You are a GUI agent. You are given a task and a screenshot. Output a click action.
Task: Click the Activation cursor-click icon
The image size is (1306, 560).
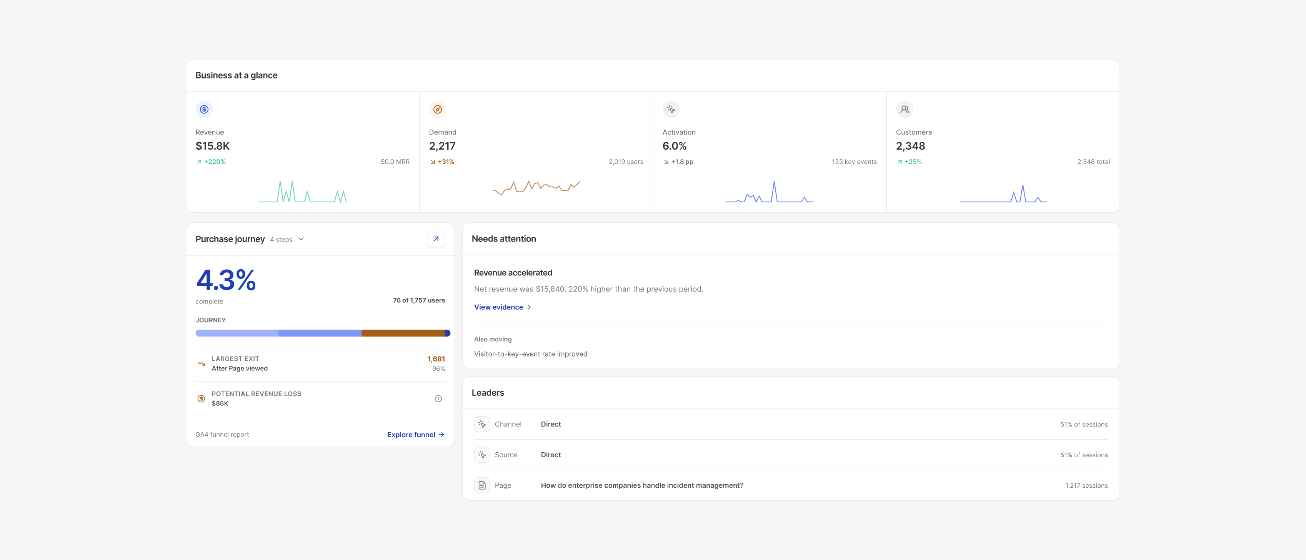(671, 109)
